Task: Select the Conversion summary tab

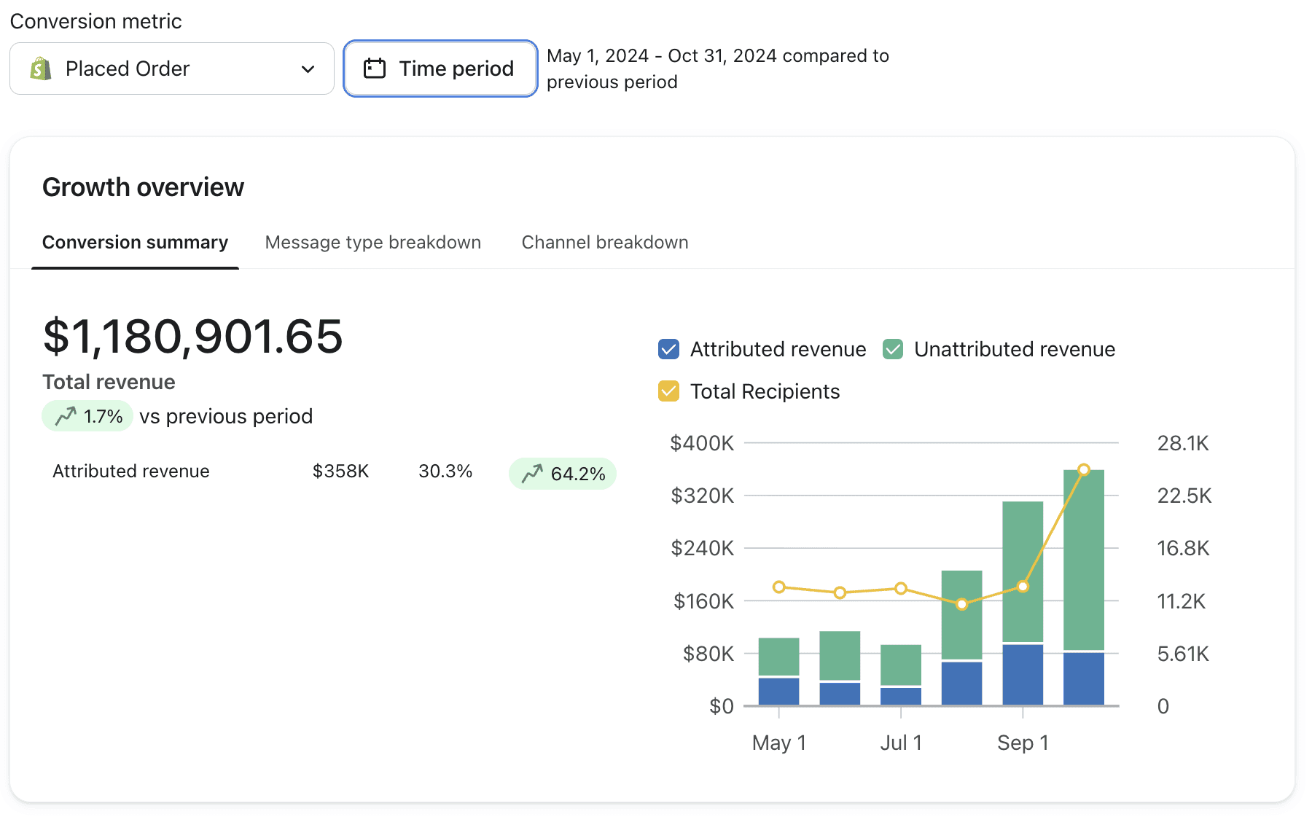Action: click(x=135, y=243)
